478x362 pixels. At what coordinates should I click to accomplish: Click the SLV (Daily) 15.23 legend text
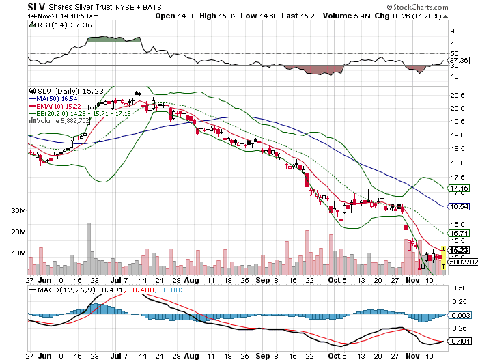pyautogui.click(x=70, y=91)
